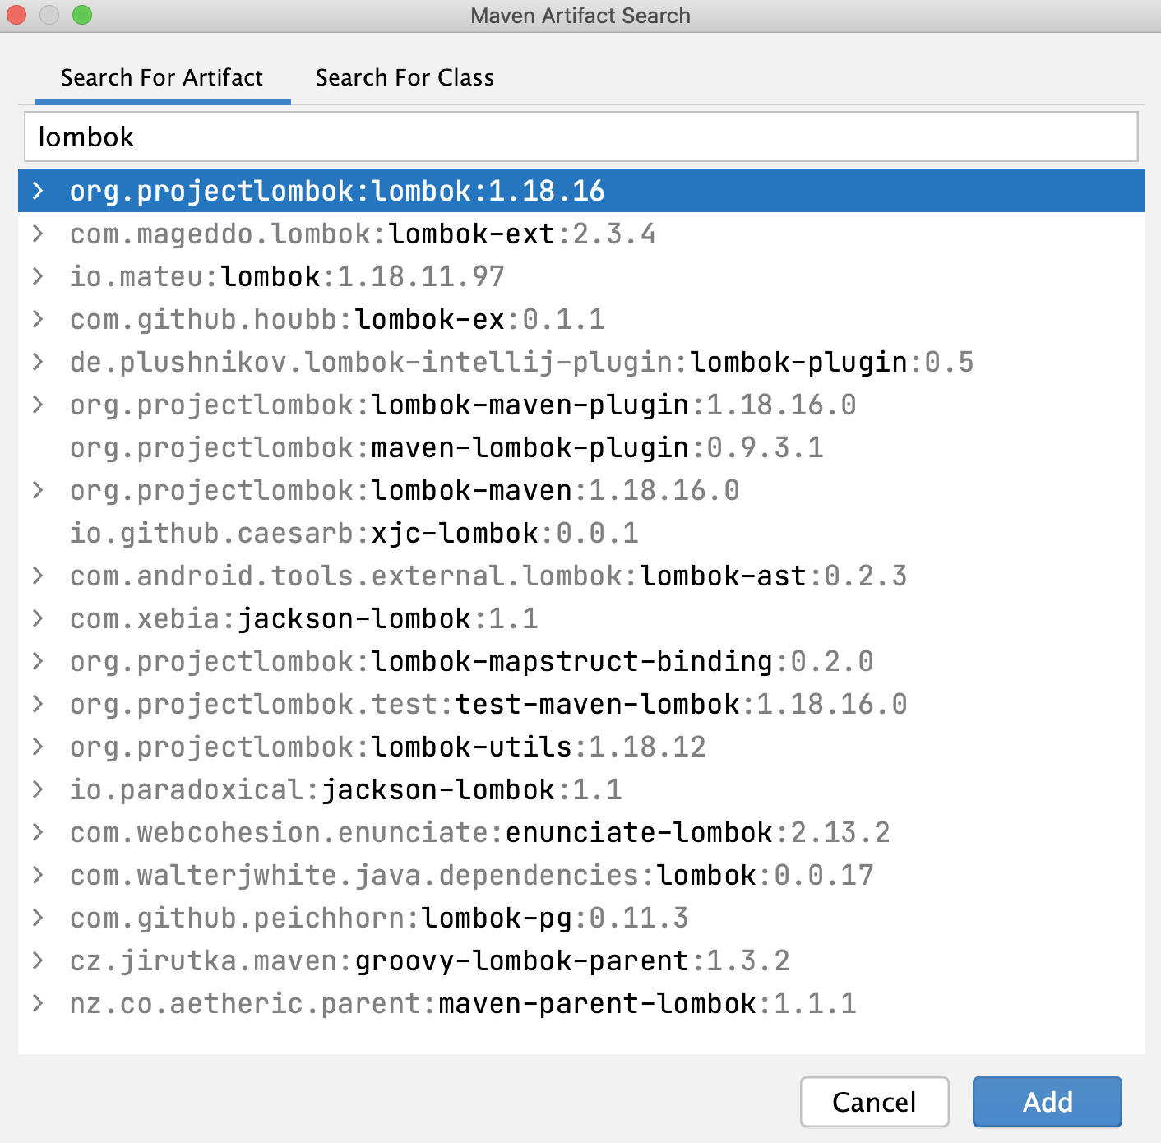Switch to the Search For Class tab
Viewport: 1161px width, 1143px height.
coord(405,77)
